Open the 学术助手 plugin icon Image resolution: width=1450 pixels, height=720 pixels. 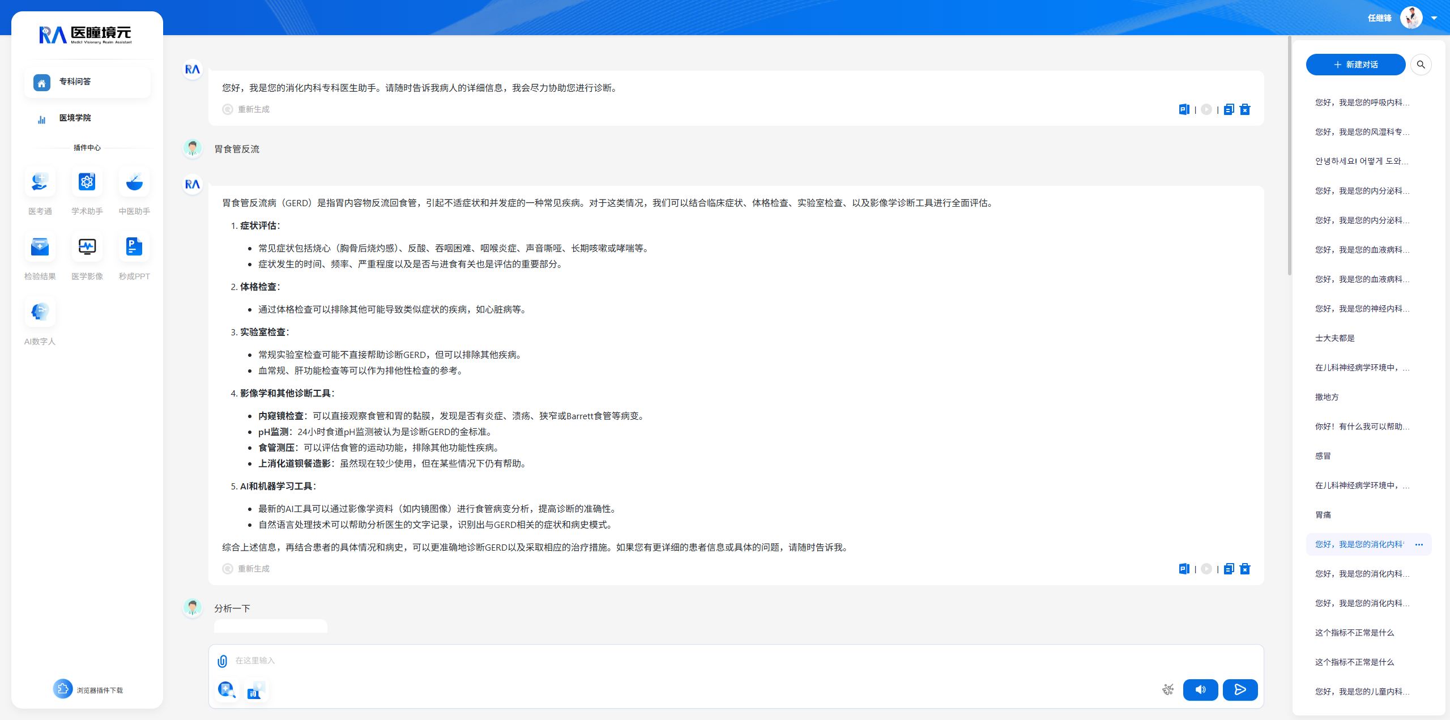[87, 182]
